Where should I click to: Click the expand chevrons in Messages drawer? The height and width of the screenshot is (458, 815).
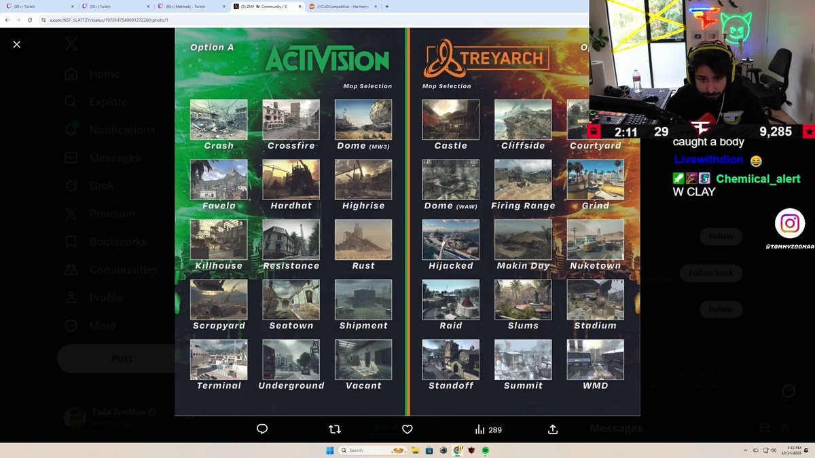[784, 428]
